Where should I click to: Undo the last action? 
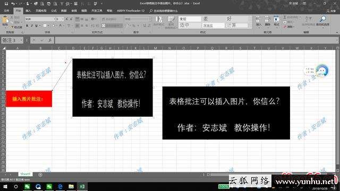coord(13,4)
